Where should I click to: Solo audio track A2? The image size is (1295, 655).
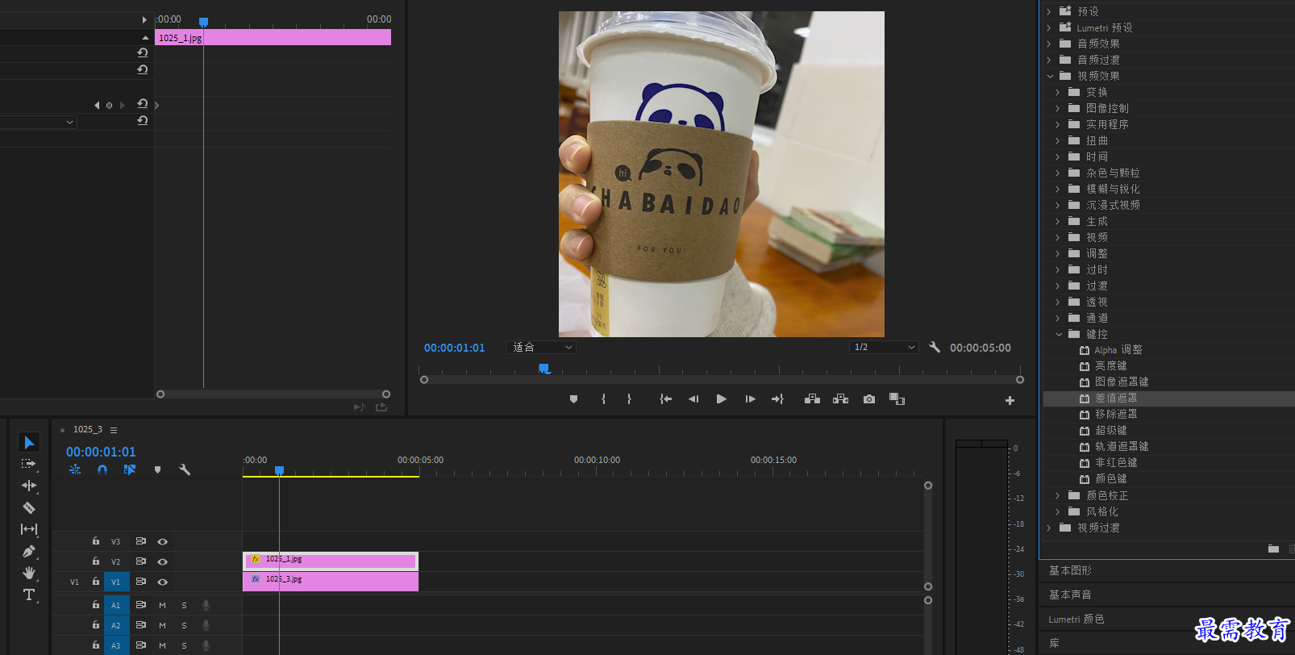pyautogui.click(x=184, y=625)
